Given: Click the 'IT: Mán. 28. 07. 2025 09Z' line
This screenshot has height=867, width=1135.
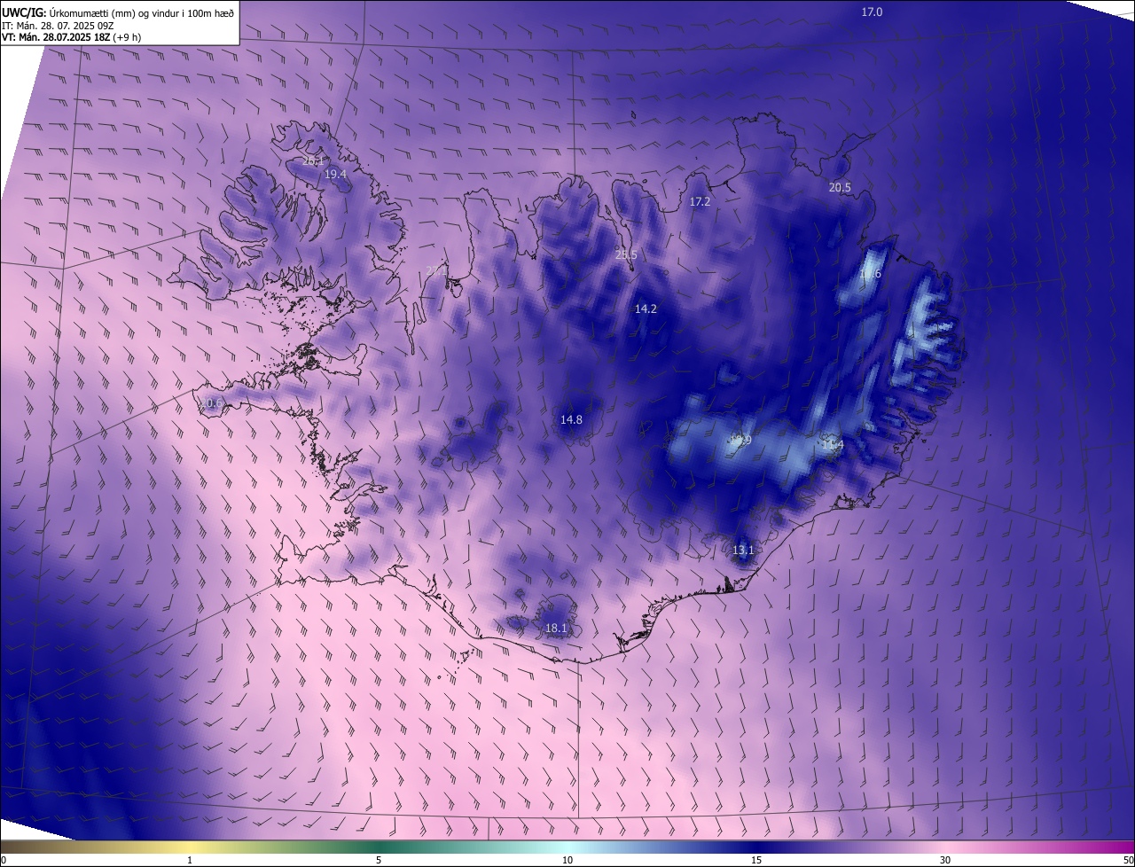Looking at the screenshot, I should (57, 25).
